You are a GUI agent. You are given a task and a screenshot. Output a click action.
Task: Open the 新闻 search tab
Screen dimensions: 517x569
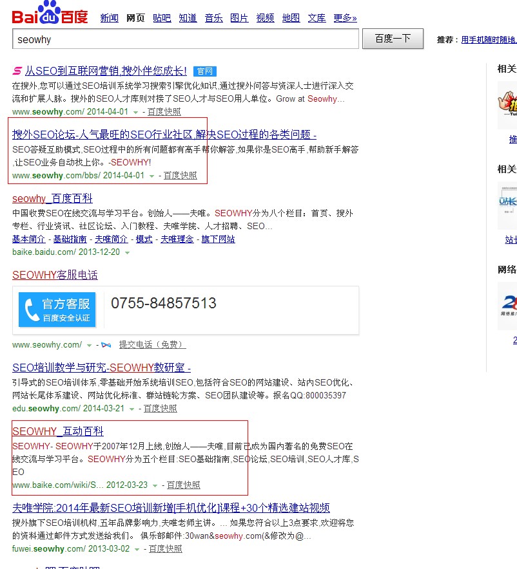click(110, 18)
